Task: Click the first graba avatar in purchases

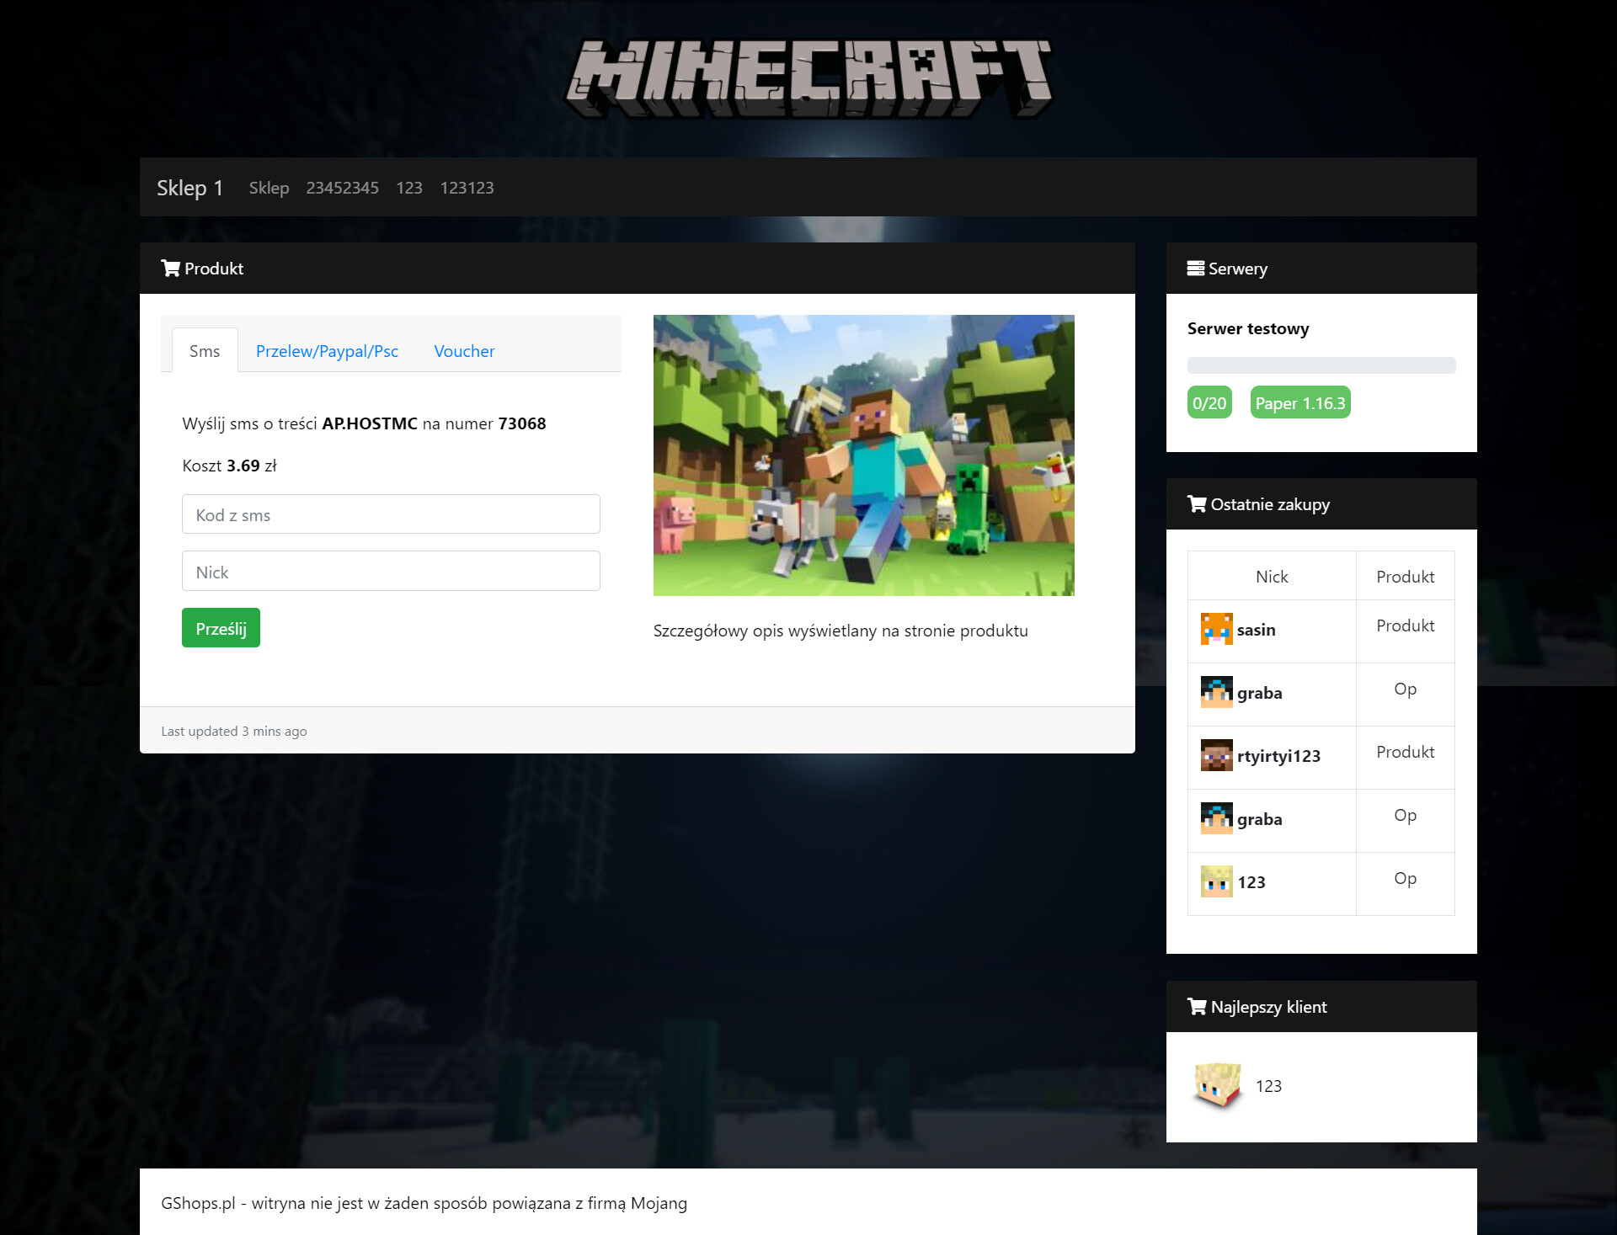Action: point(1216,693)
